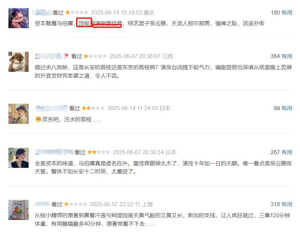Mark the 180-vote review as 有用
This screenshot has width=300, height=234.
(287, 12)
